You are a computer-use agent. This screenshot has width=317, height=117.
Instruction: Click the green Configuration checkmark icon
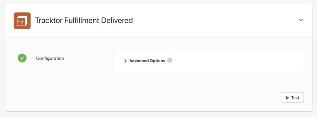pyautogui.click(x=22, y=58)
